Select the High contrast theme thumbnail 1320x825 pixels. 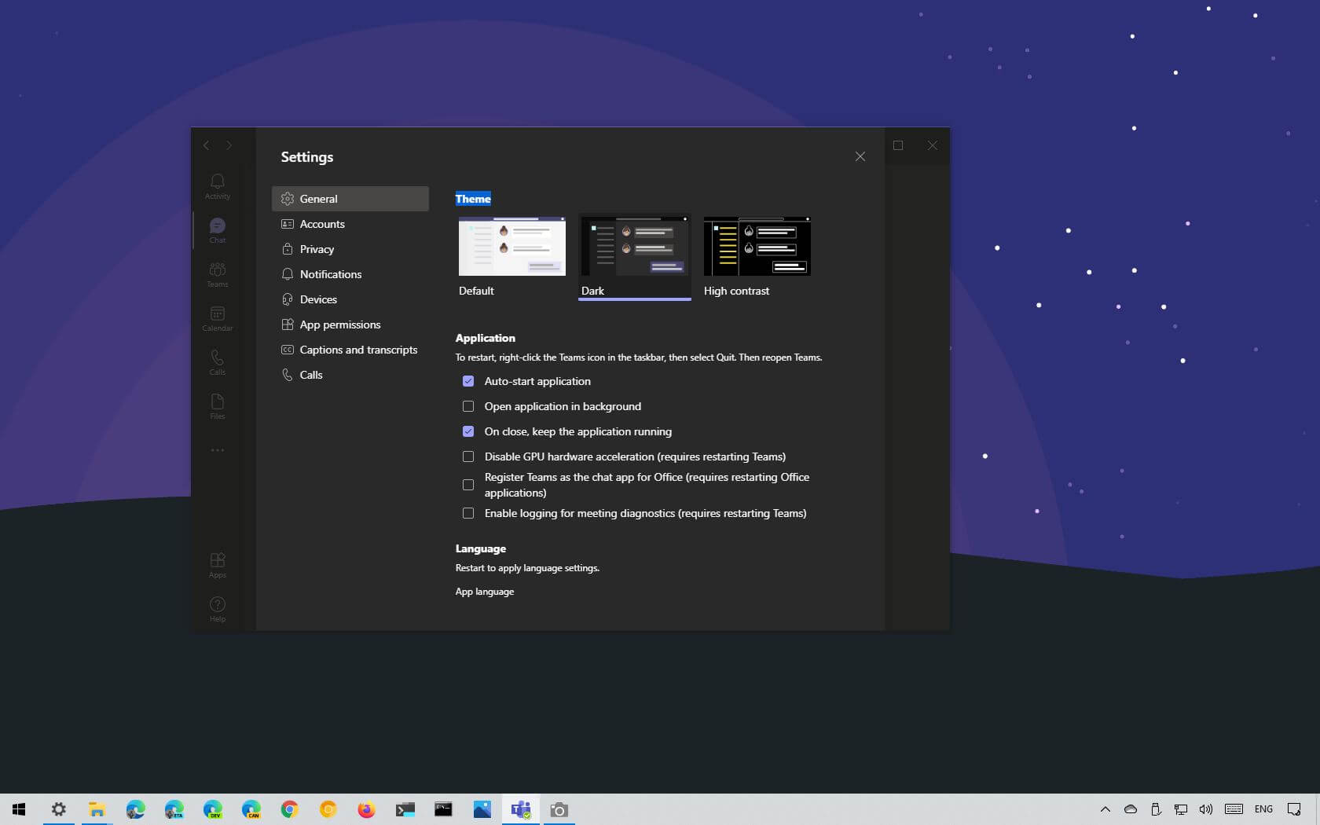757,247
